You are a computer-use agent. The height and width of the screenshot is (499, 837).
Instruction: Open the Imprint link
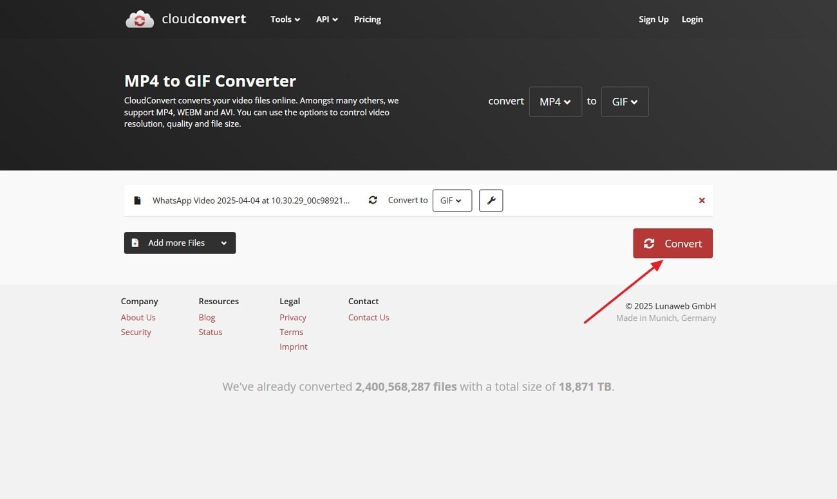pyautogui.click(x=294, y=347)
